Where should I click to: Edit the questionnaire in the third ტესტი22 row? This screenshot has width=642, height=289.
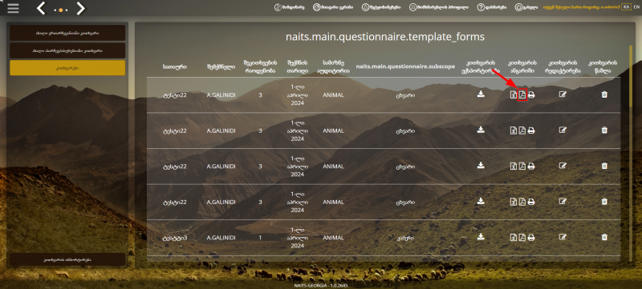pyautogui.click(x=563, y=166)
